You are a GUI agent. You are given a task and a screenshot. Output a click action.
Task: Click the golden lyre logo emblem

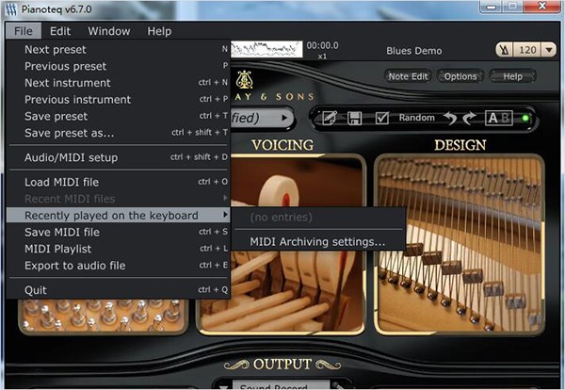(244, 79)
